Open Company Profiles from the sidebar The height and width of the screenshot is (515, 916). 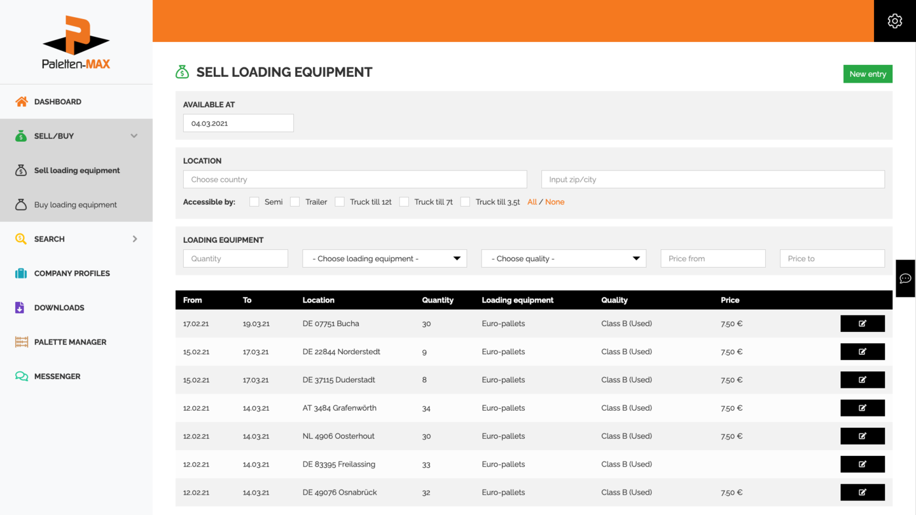pos(72,273)
